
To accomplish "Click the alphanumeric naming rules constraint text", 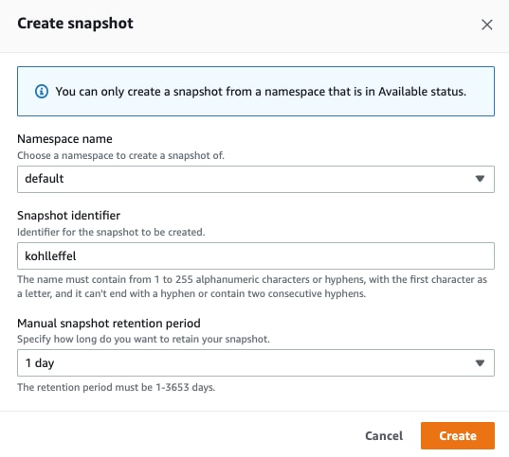I will coord(252,287).
